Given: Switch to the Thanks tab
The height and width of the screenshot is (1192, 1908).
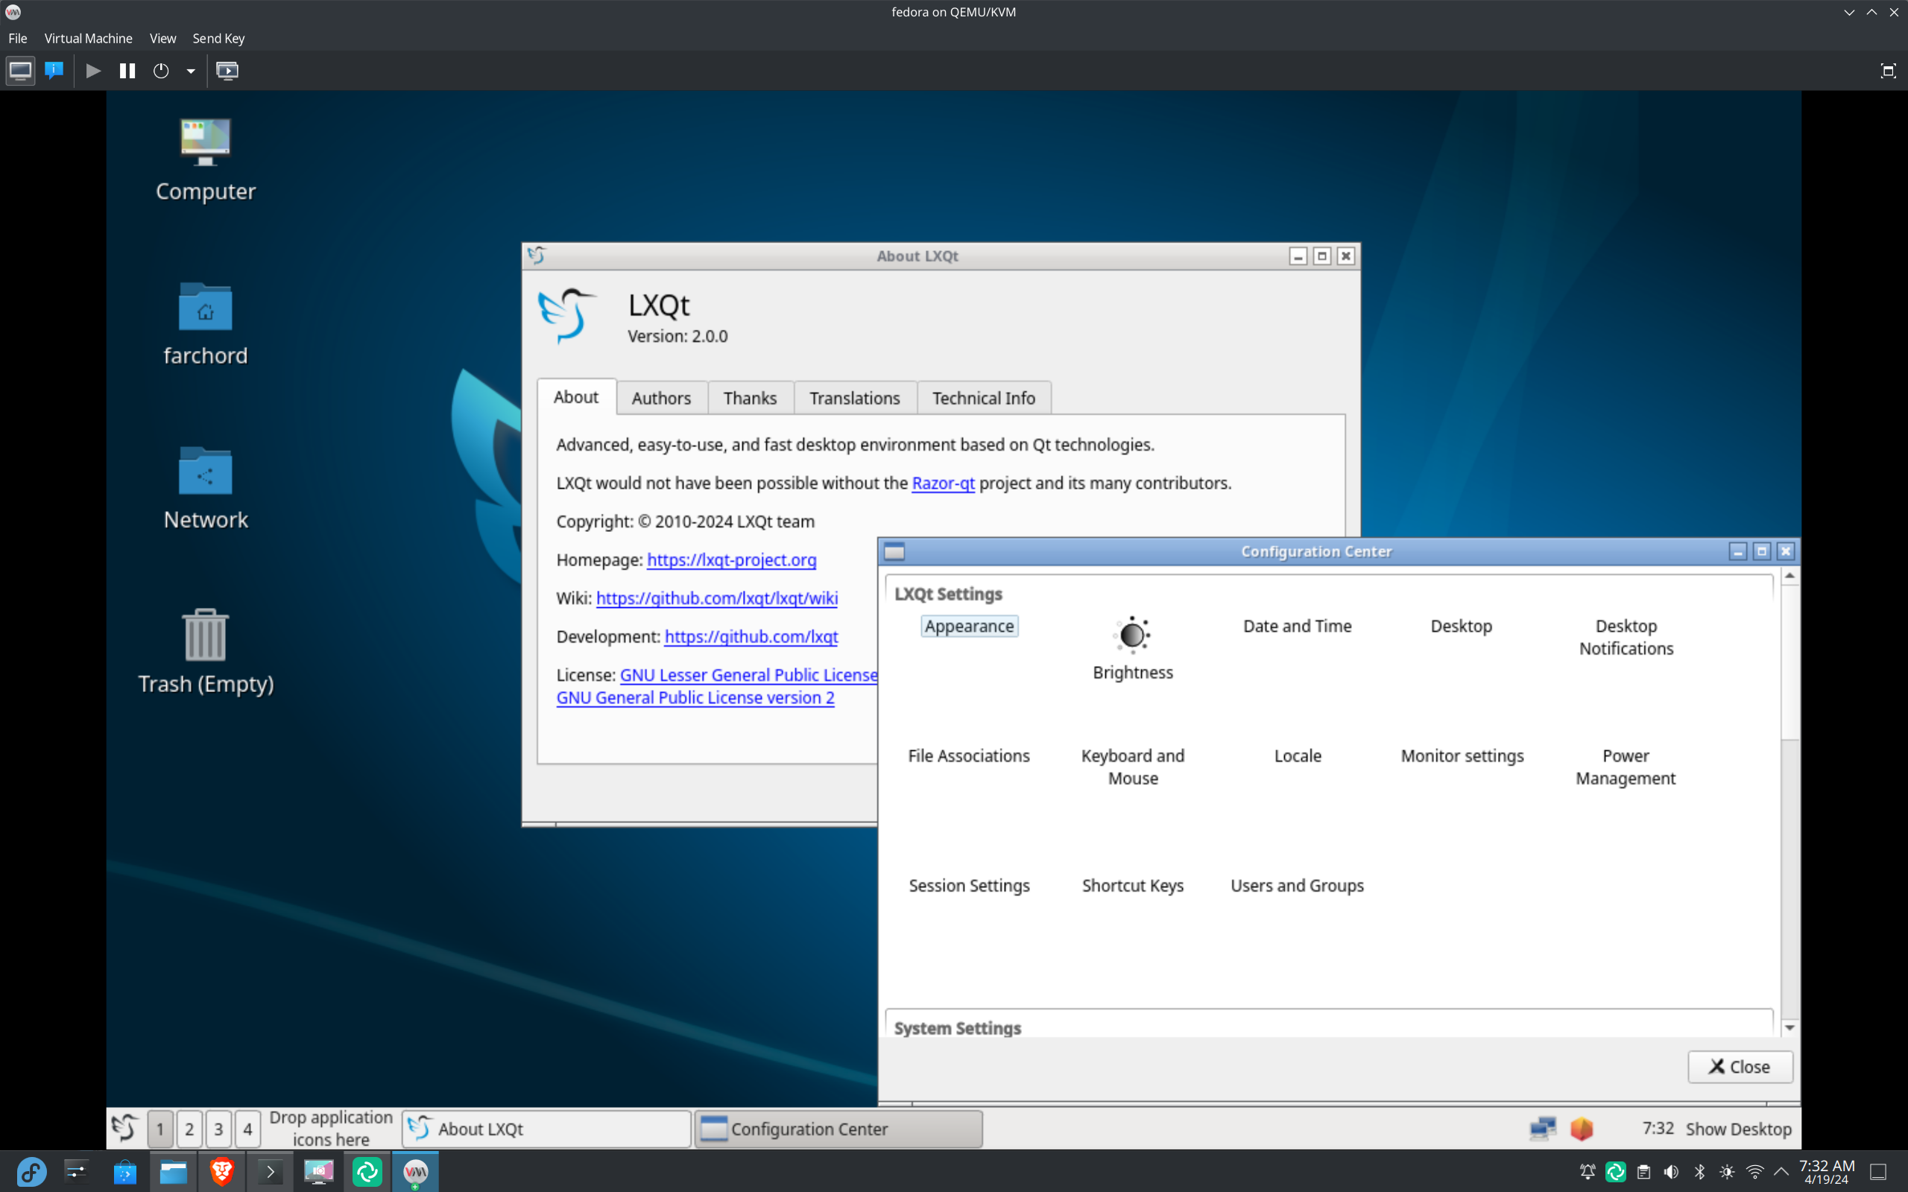Looking at the screenshot, I should [x=750, y=398].
